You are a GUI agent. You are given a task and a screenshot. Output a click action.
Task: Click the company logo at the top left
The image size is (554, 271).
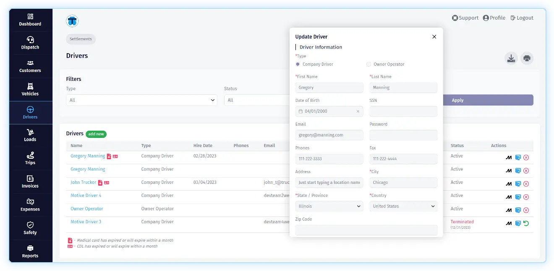[x=72, y=21]
